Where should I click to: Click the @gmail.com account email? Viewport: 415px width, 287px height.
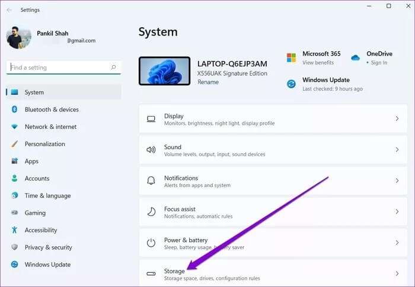click(81, 41)
